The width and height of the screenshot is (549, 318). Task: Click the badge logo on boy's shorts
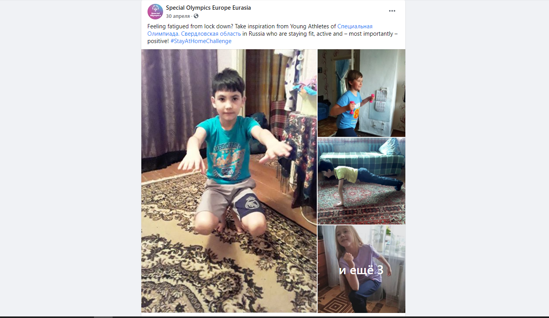point(251,203)
